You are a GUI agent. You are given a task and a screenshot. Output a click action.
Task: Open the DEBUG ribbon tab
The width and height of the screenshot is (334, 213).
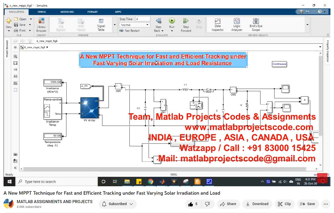coord(42,12)
